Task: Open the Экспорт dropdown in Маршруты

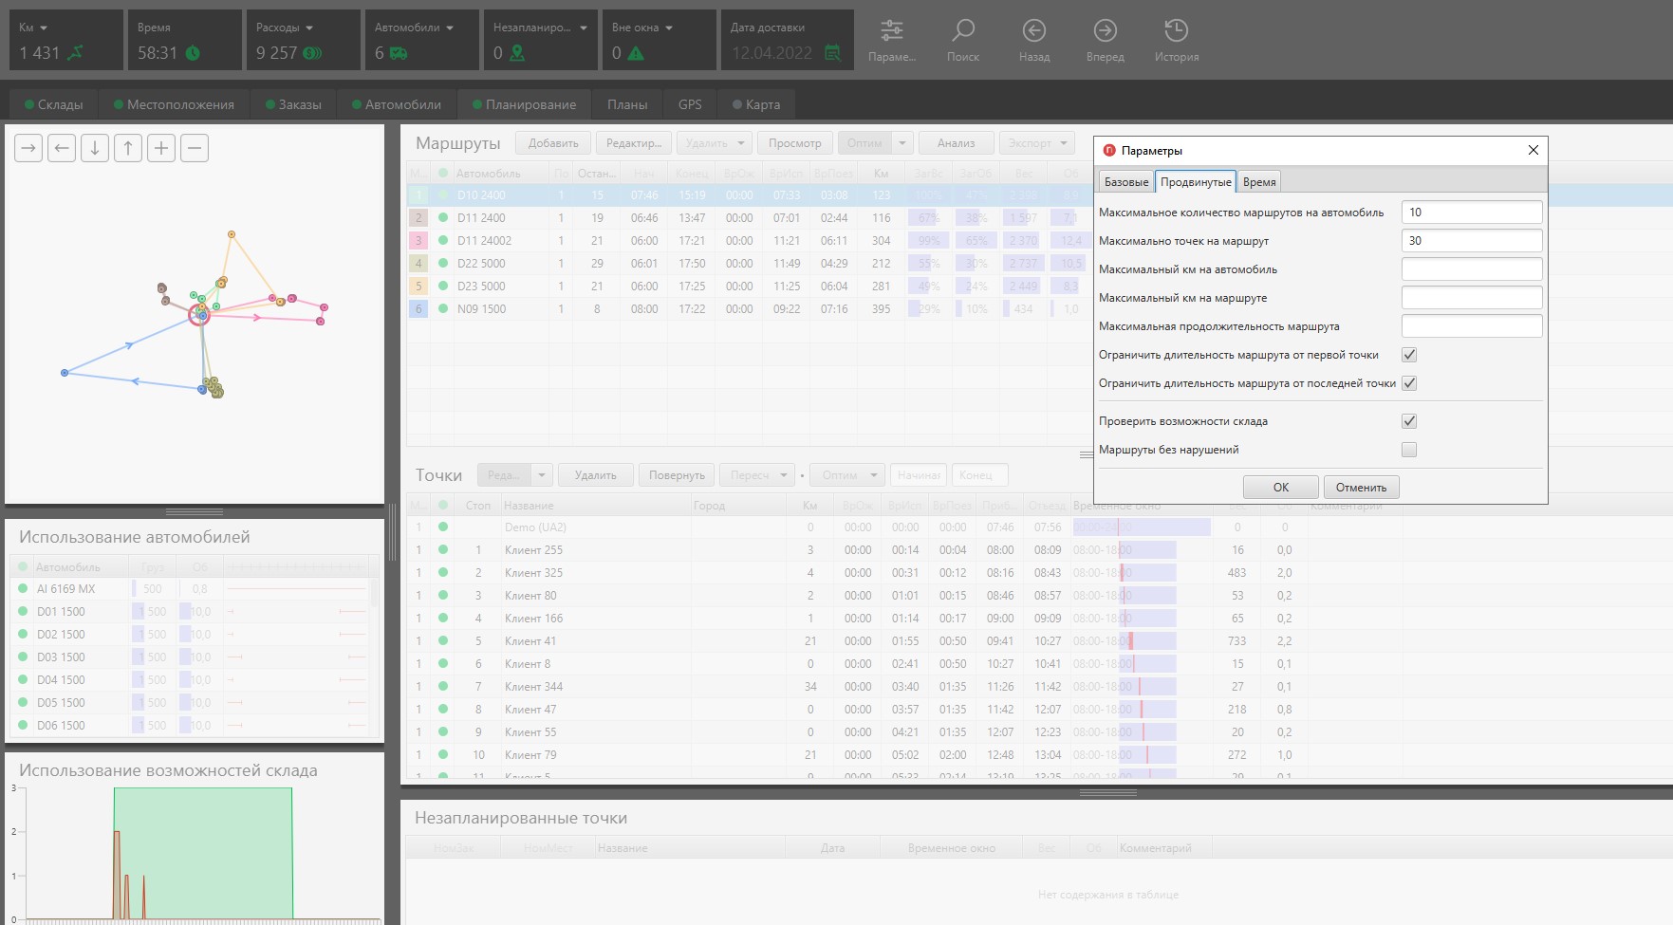Action: [x=1065, y=143]
